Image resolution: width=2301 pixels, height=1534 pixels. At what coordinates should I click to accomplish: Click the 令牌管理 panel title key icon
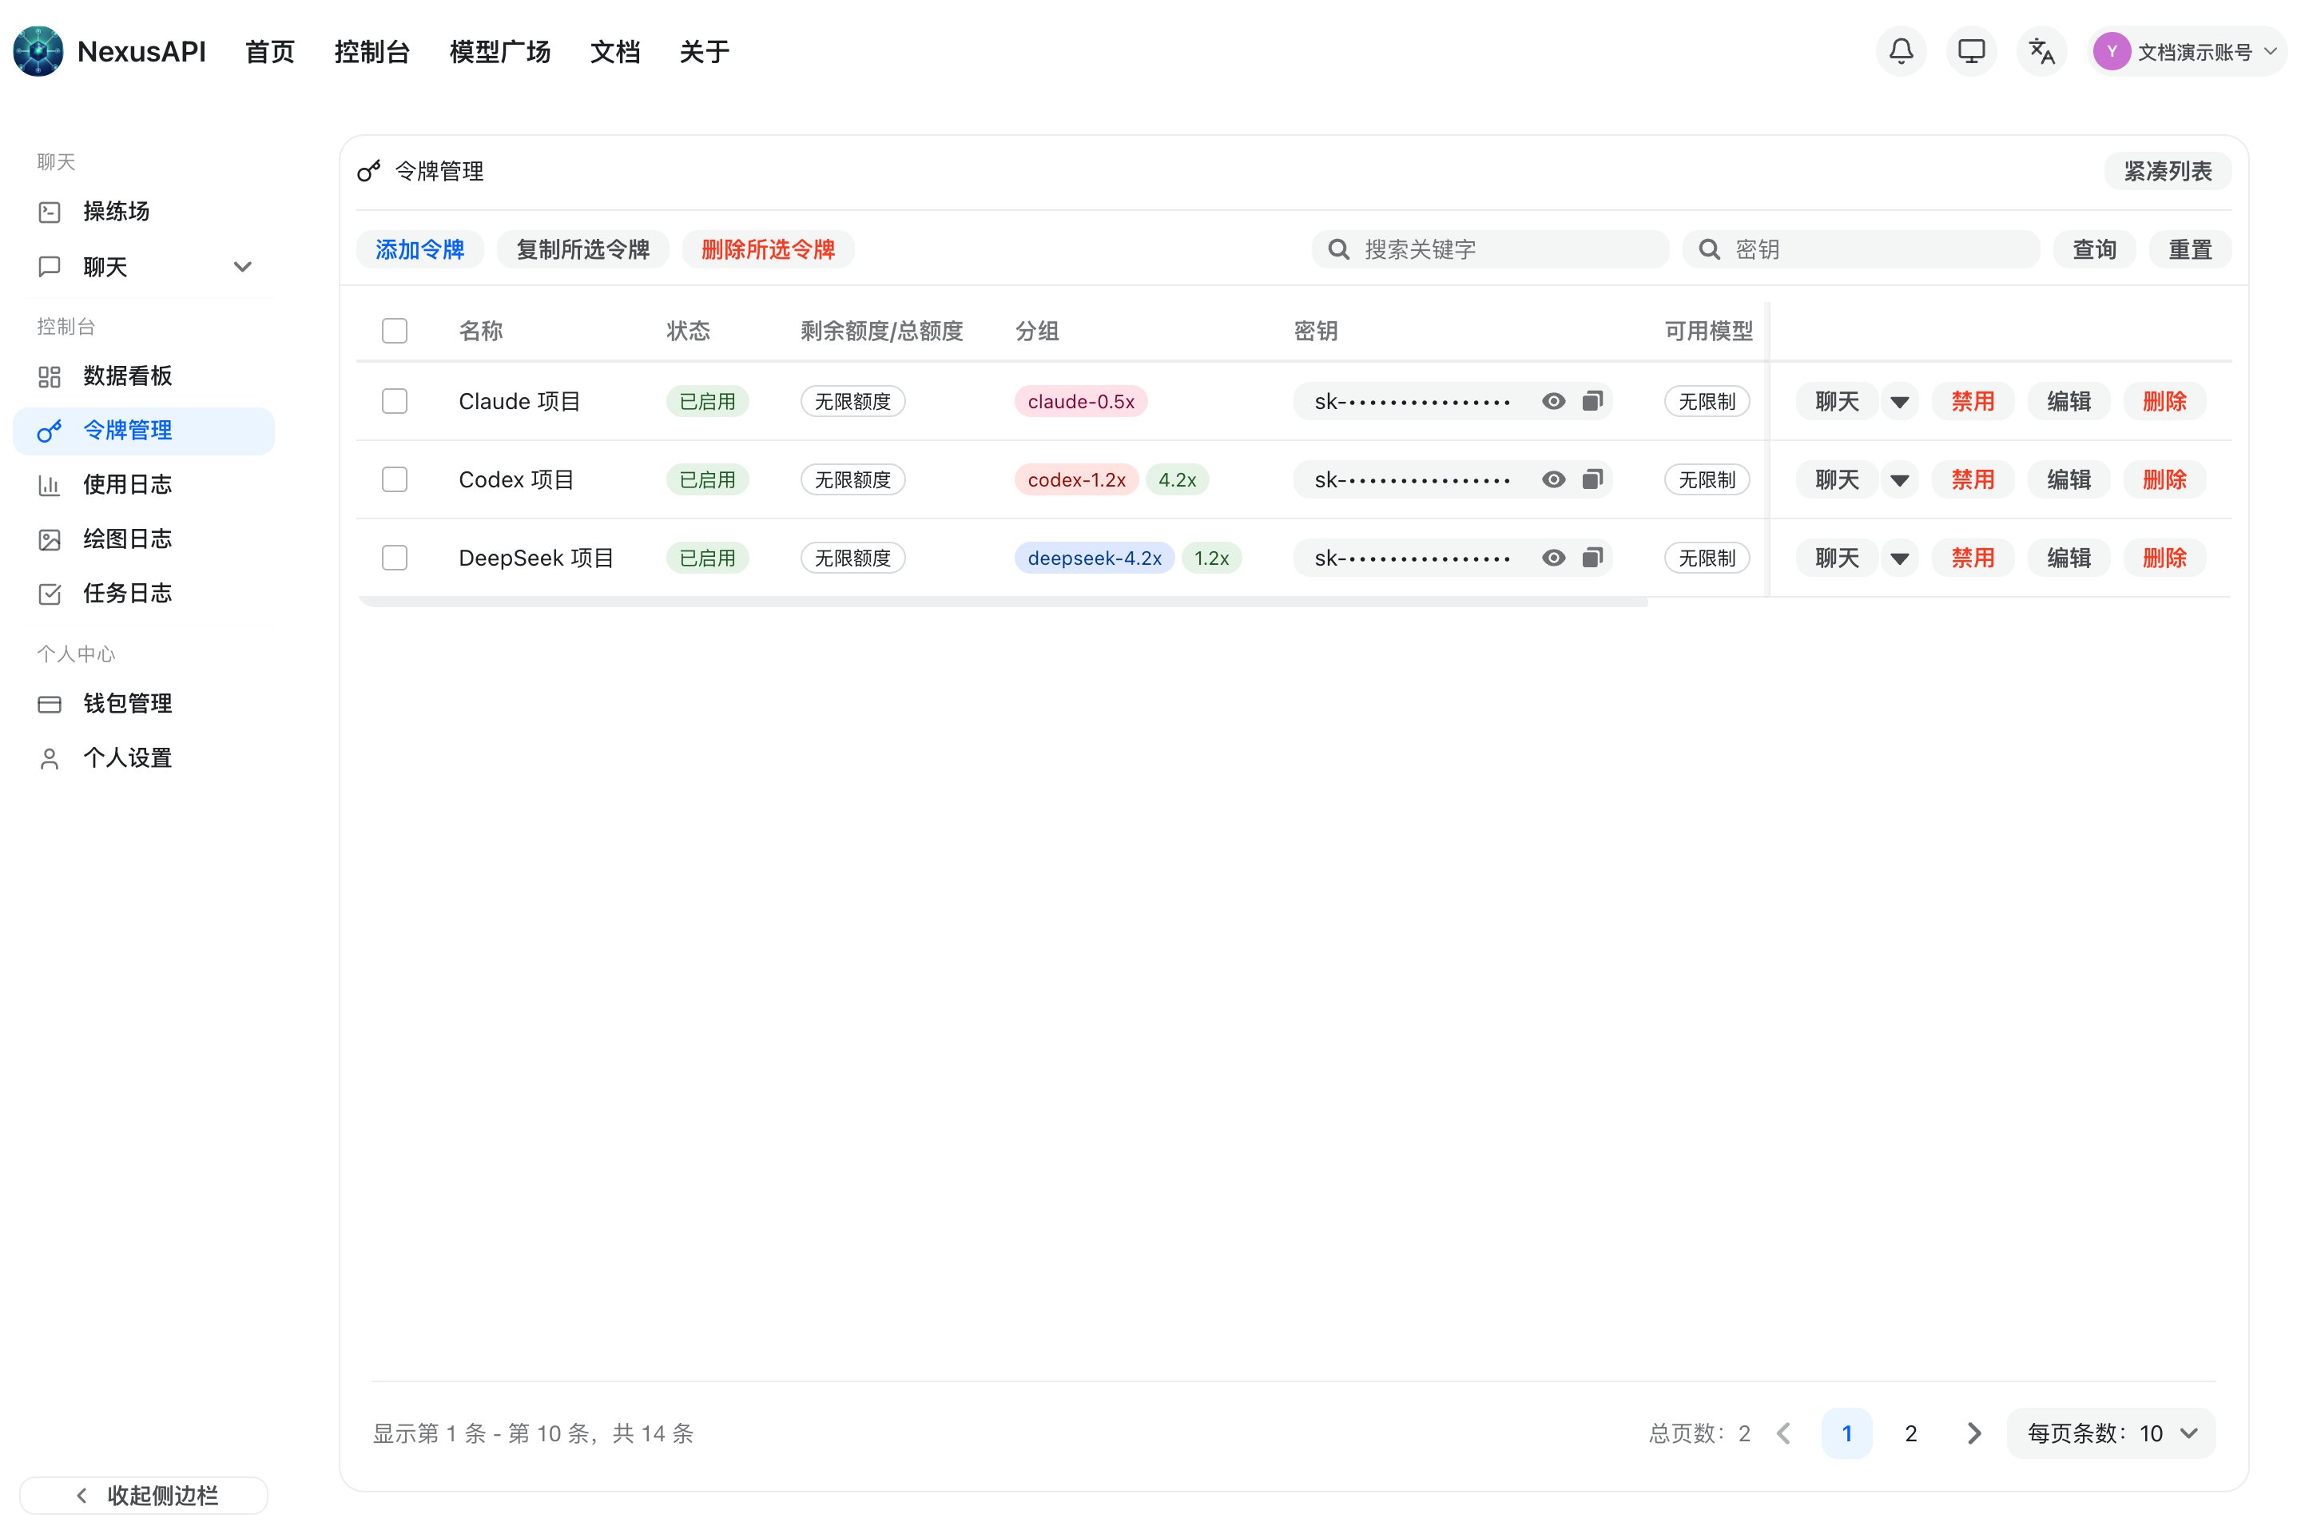coord(369,171)
